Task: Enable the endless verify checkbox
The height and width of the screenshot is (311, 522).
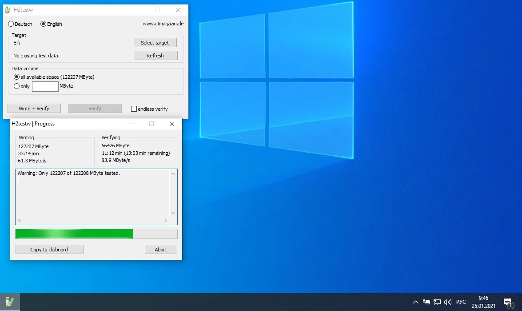Action: pos(134,109)
